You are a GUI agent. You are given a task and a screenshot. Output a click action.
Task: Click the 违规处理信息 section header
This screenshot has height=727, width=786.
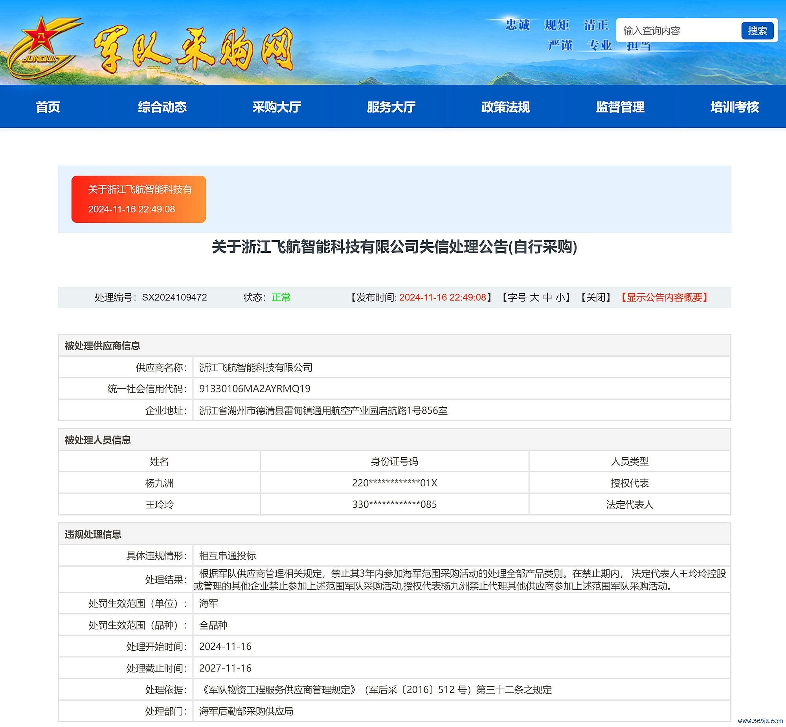coord(395,534)
